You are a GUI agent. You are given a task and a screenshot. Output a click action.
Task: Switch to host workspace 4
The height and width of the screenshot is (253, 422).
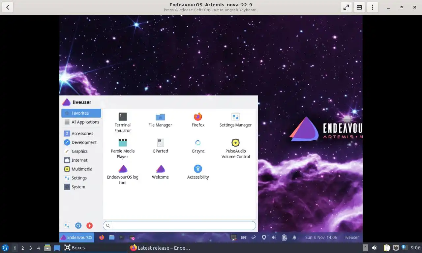click(39, 248)
